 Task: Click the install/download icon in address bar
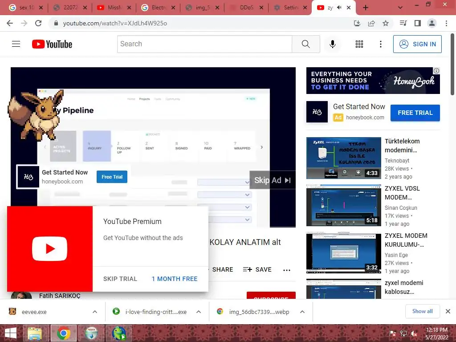pyautogui.click(x=357, y=23)
